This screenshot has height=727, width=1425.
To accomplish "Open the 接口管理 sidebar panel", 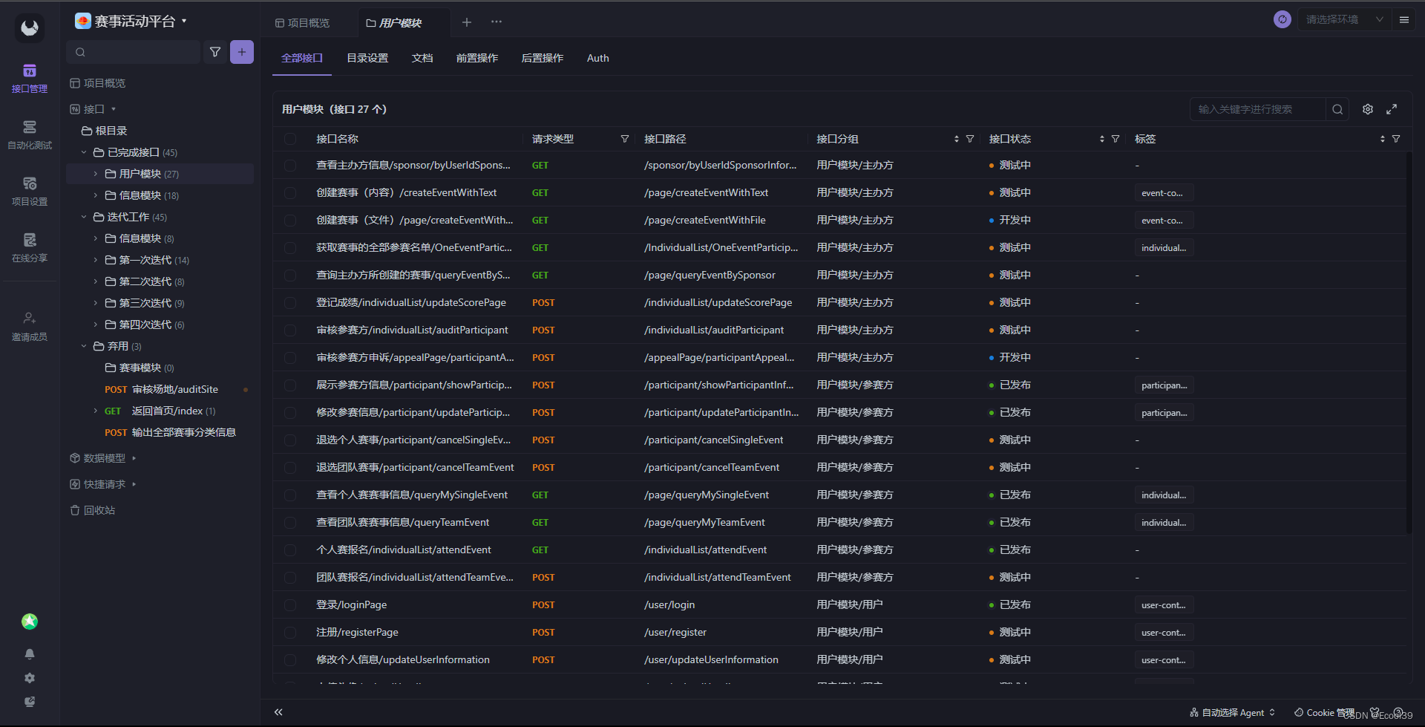I will click(x=29, y=79).
